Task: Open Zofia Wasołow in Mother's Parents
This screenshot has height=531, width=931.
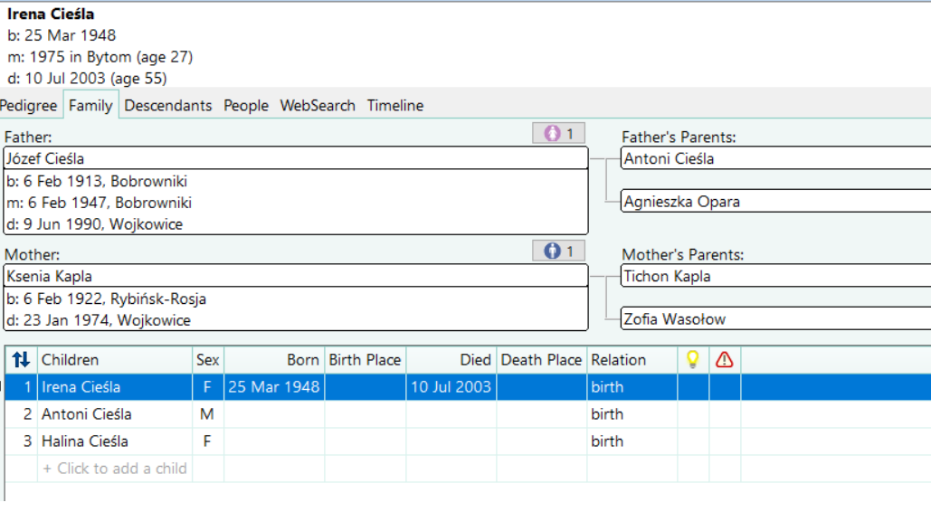Action: [775, 319]
